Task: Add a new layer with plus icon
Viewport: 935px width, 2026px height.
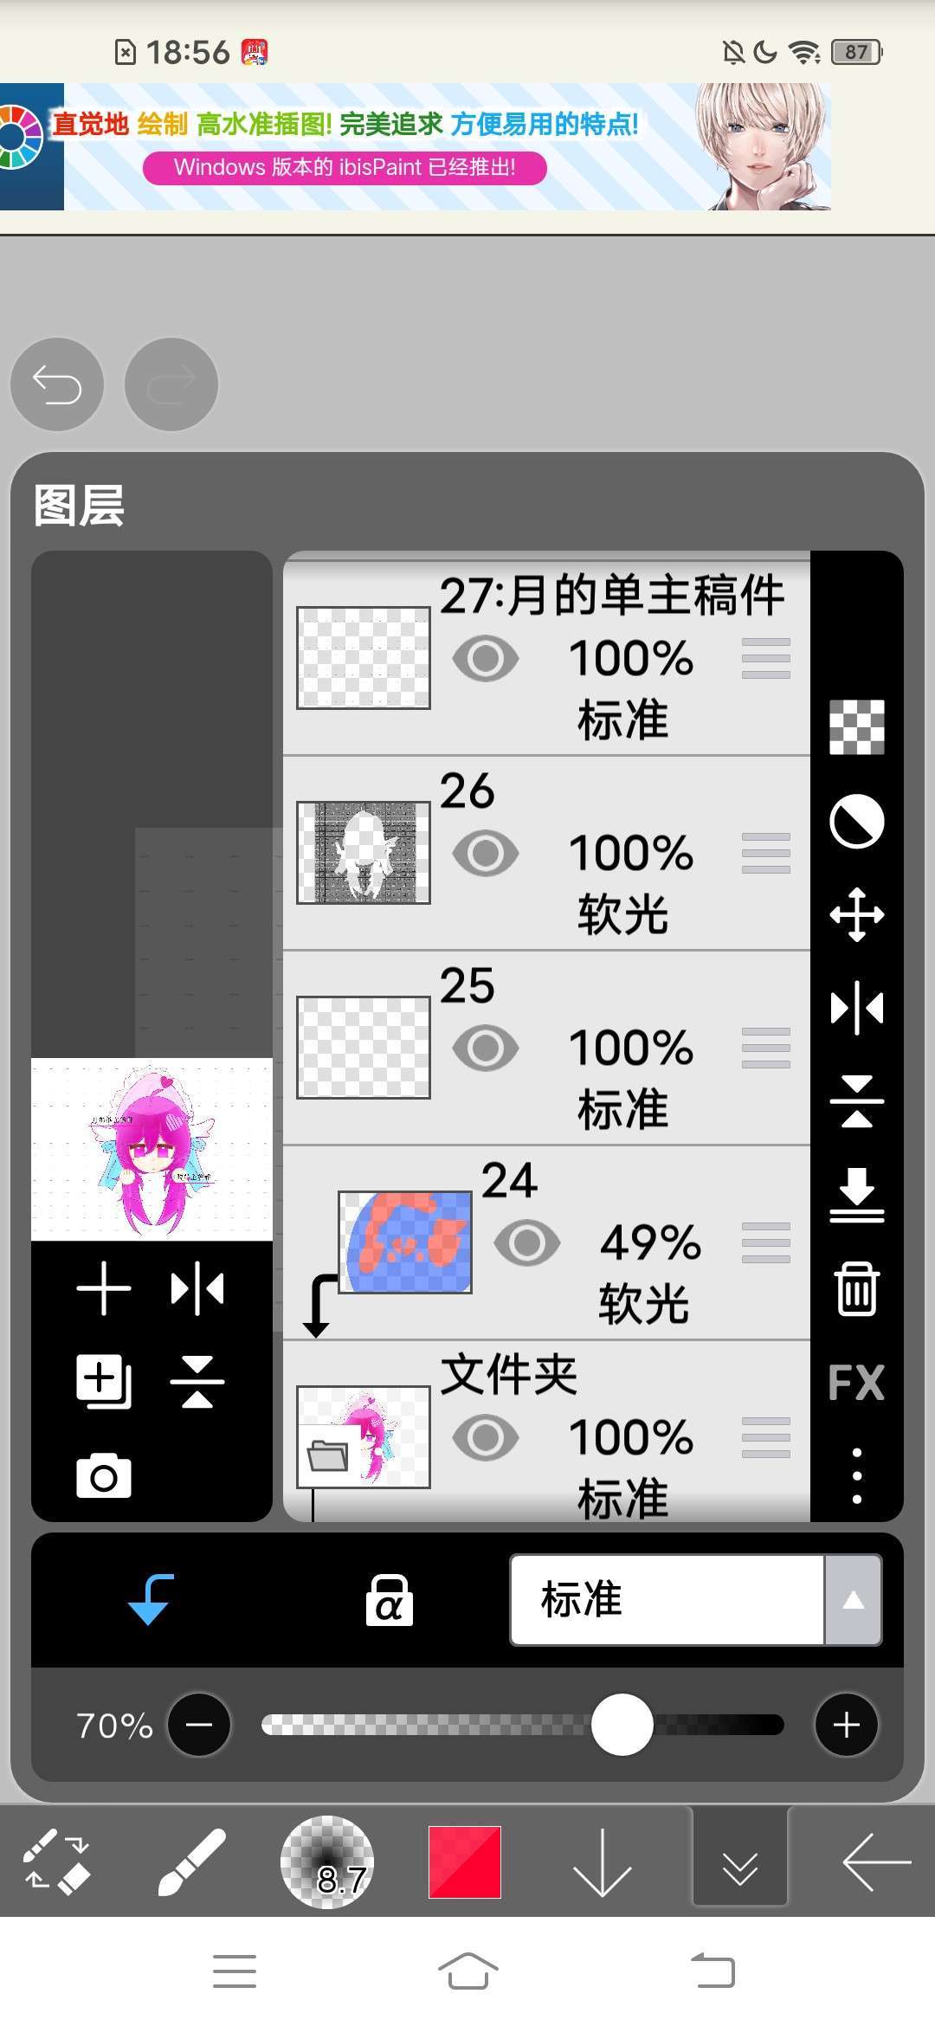Action: [x=104, y=1288]
